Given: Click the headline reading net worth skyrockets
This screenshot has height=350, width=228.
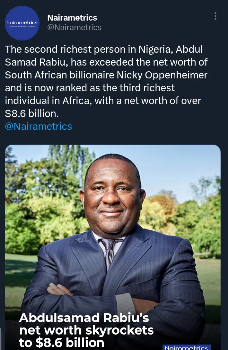Looking at the screenshot, I should click(87, 330).
